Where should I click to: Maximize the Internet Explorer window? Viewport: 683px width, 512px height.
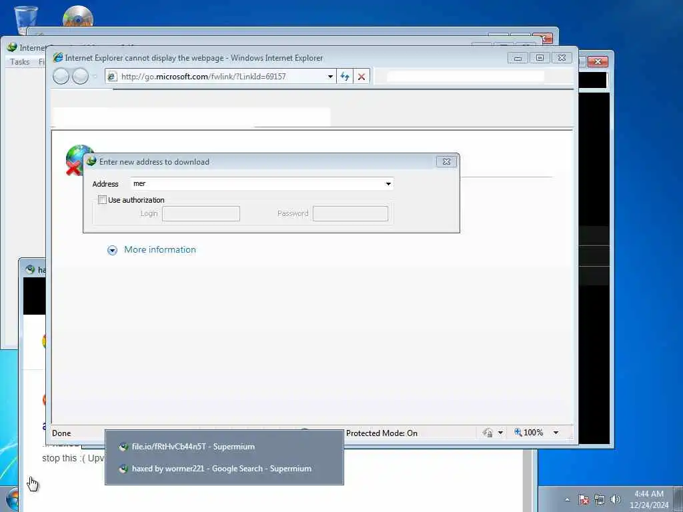tap(540, 58)
